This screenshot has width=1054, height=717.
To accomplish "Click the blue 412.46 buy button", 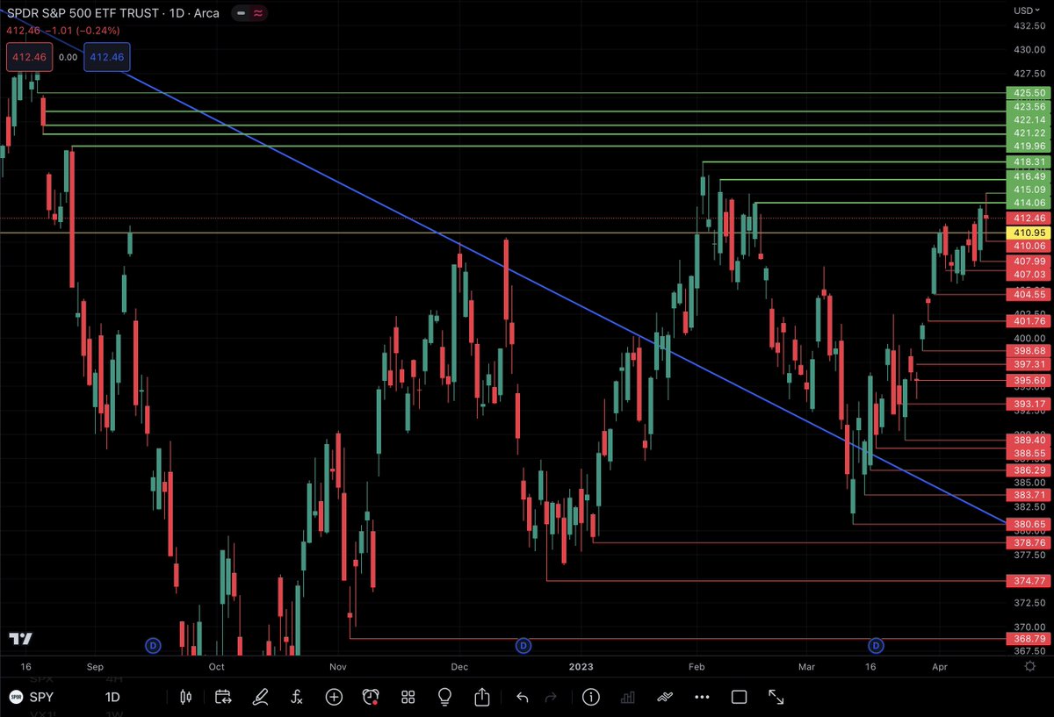I will (107, 57).
